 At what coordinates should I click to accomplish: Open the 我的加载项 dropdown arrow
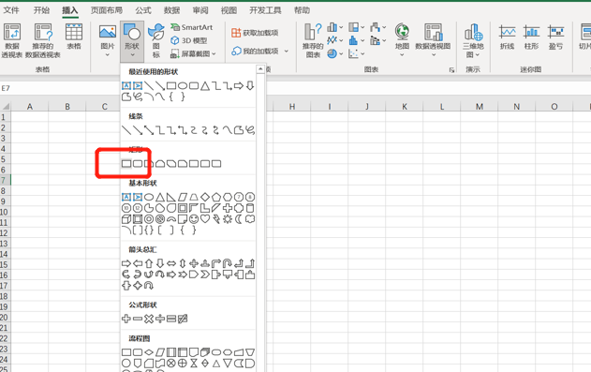point(287,51)
